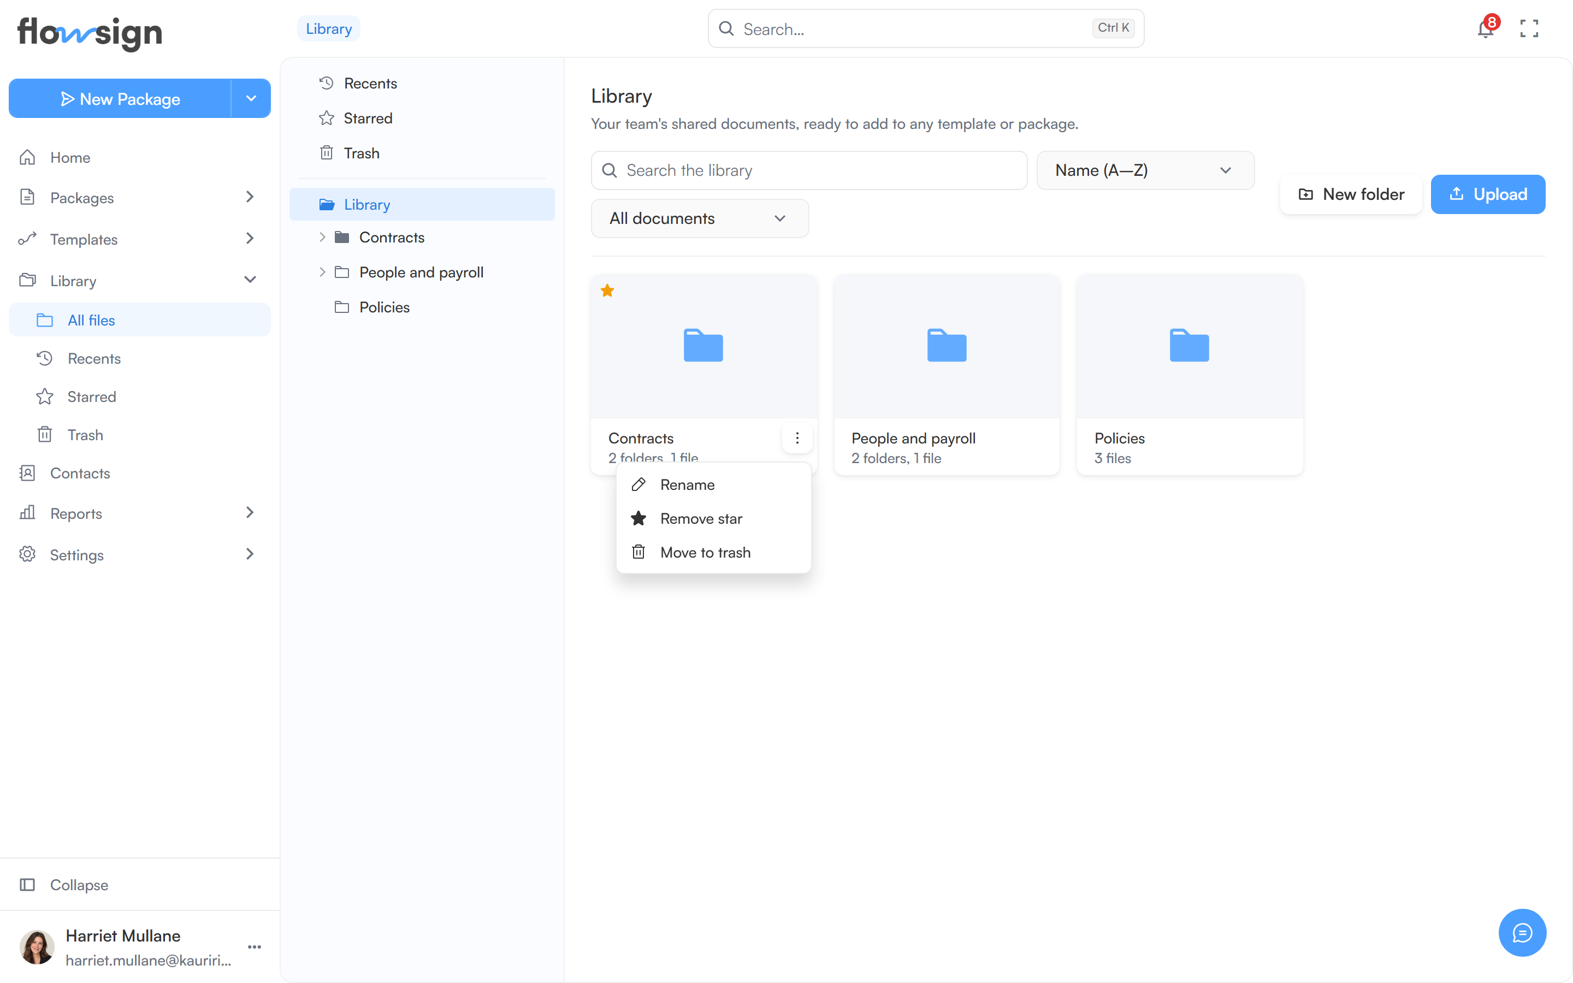Image resolution: width=1573 pixels, height=983 pixels.
Task: Click the New Package button
Action: 120,99
